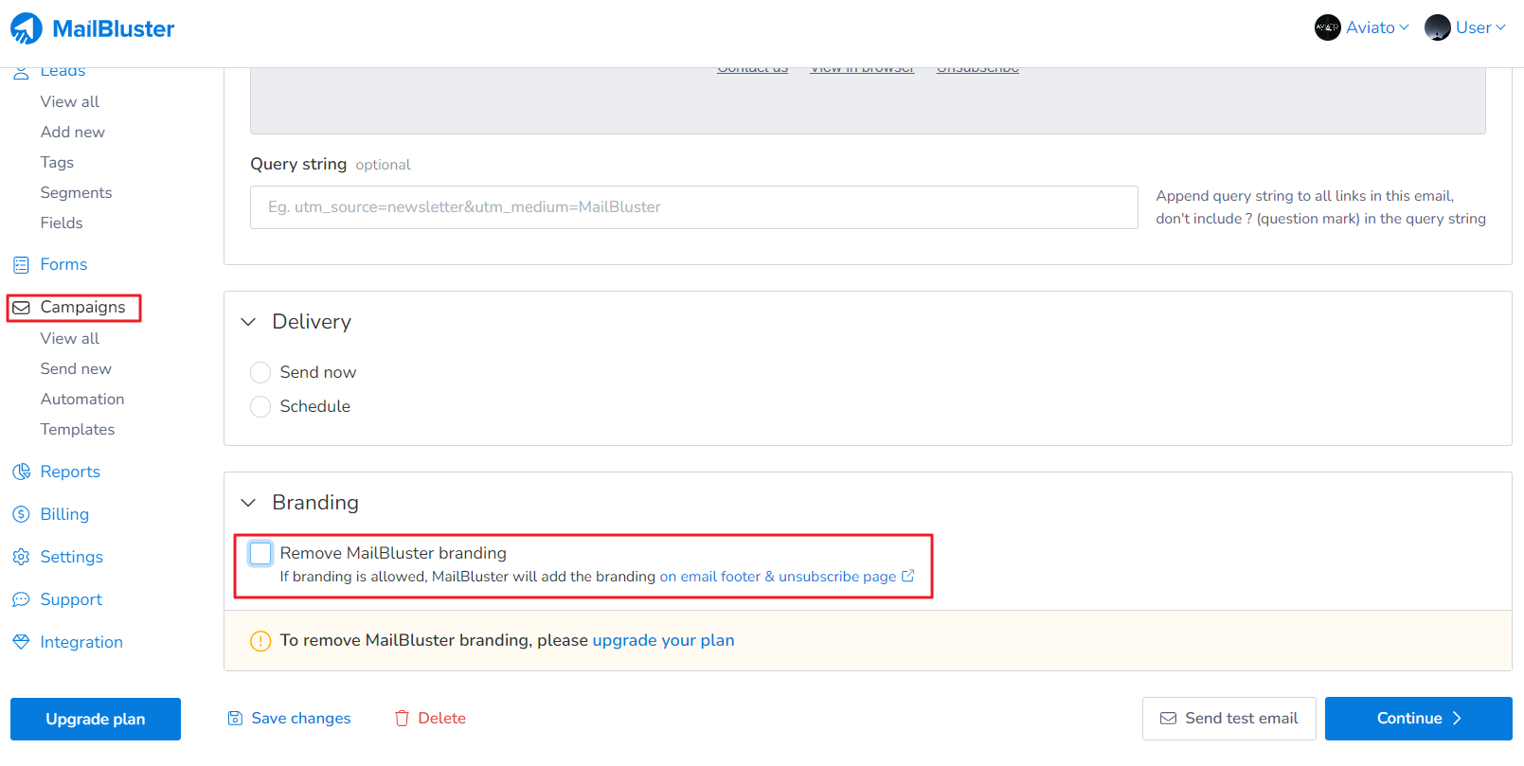
Task: Click the Reports pie chart icon
Action: 21,472
